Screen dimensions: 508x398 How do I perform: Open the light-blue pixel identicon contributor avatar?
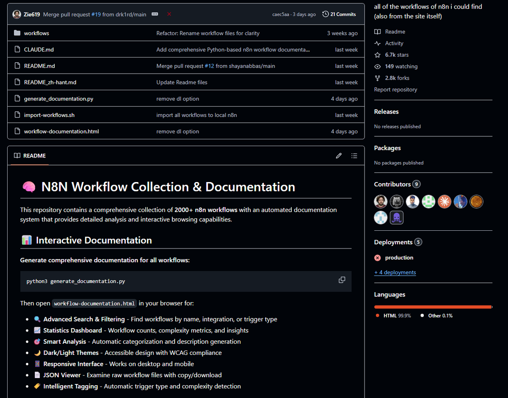381,218
